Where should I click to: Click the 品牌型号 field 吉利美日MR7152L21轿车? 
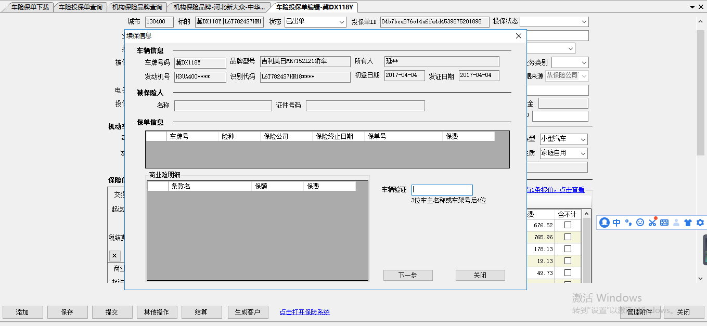point(305,61)
